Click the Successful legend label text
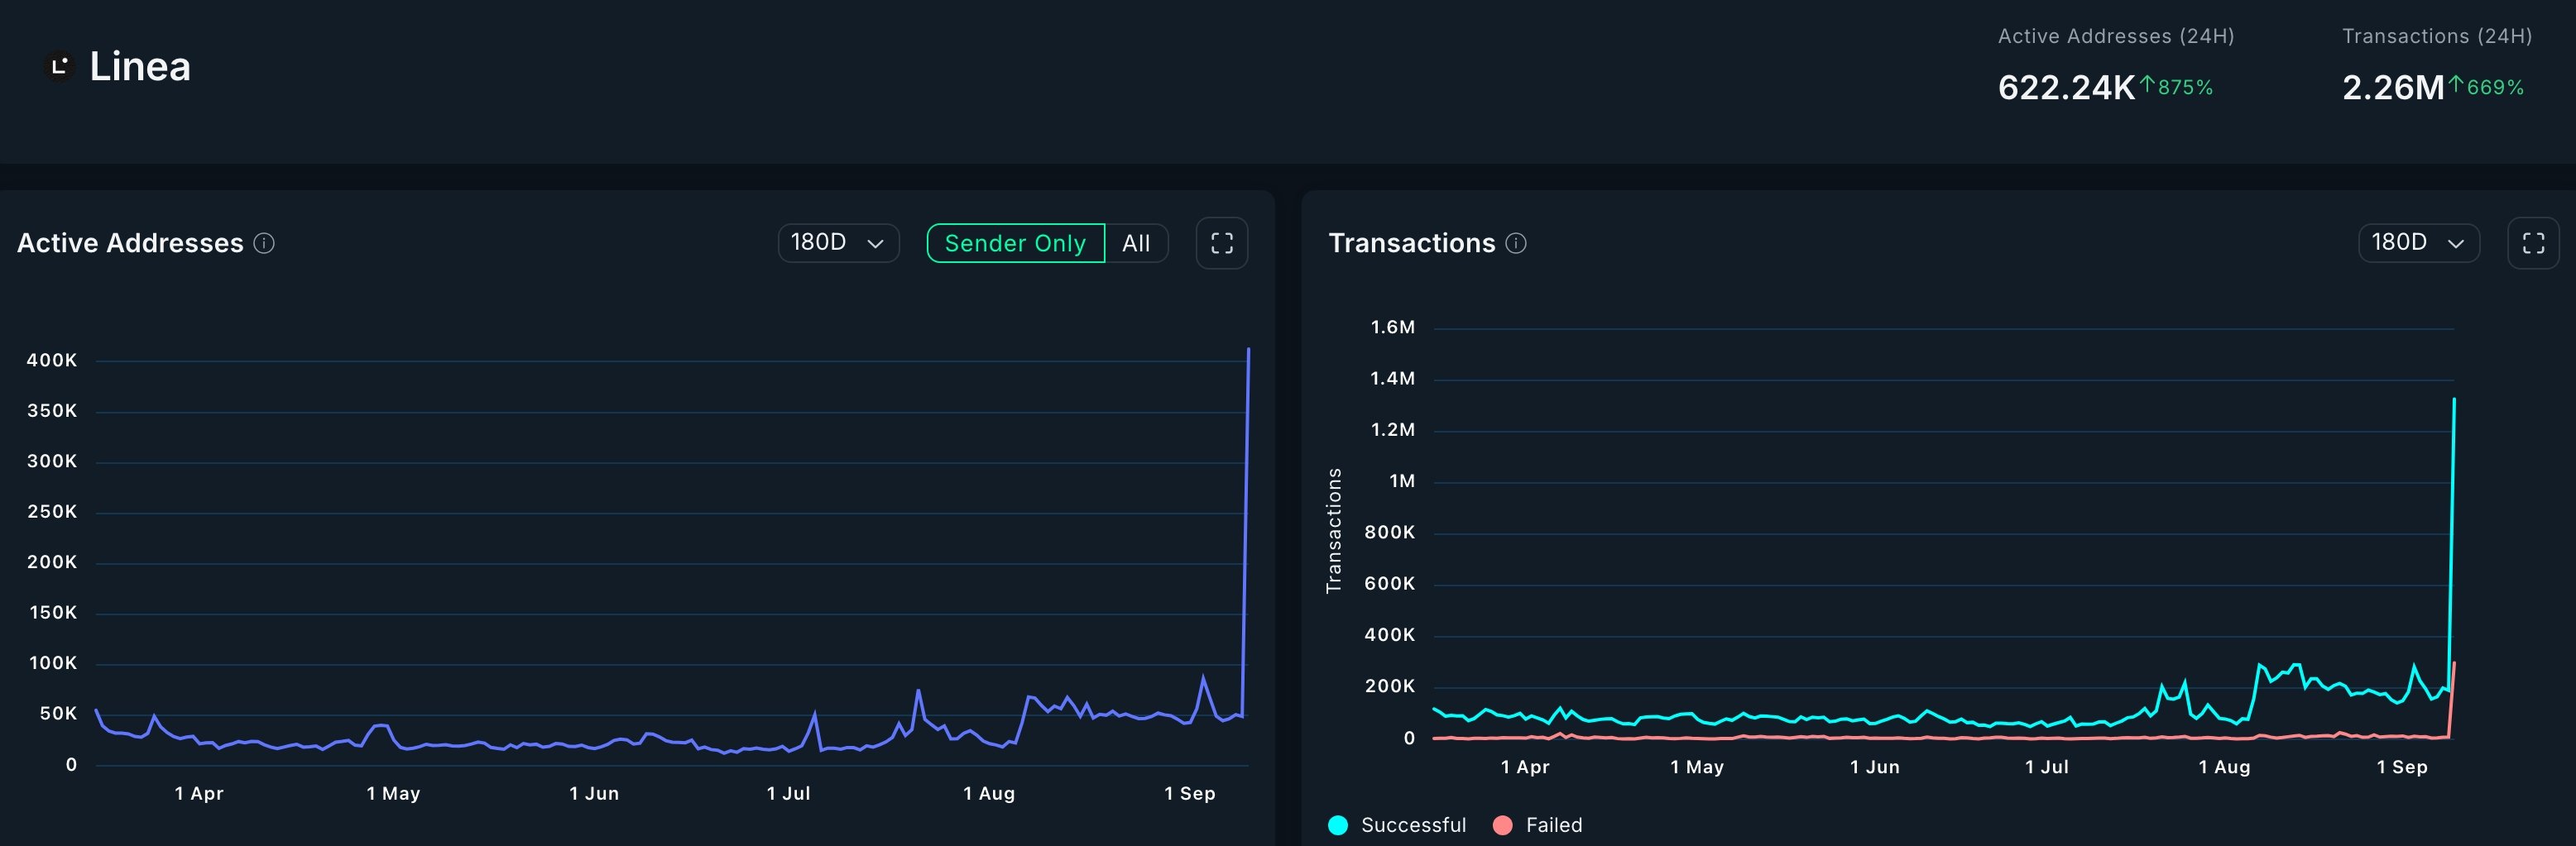 [1413, 825]
